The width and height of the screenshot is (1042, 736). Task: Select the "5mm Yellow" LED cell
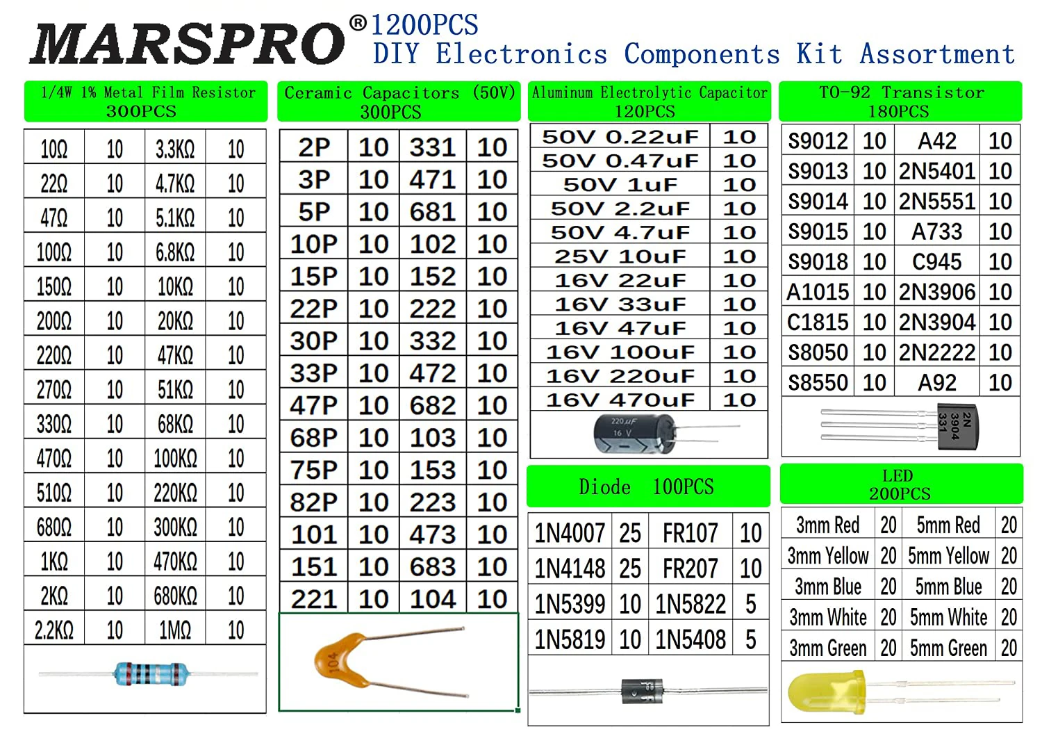(949, 555)
